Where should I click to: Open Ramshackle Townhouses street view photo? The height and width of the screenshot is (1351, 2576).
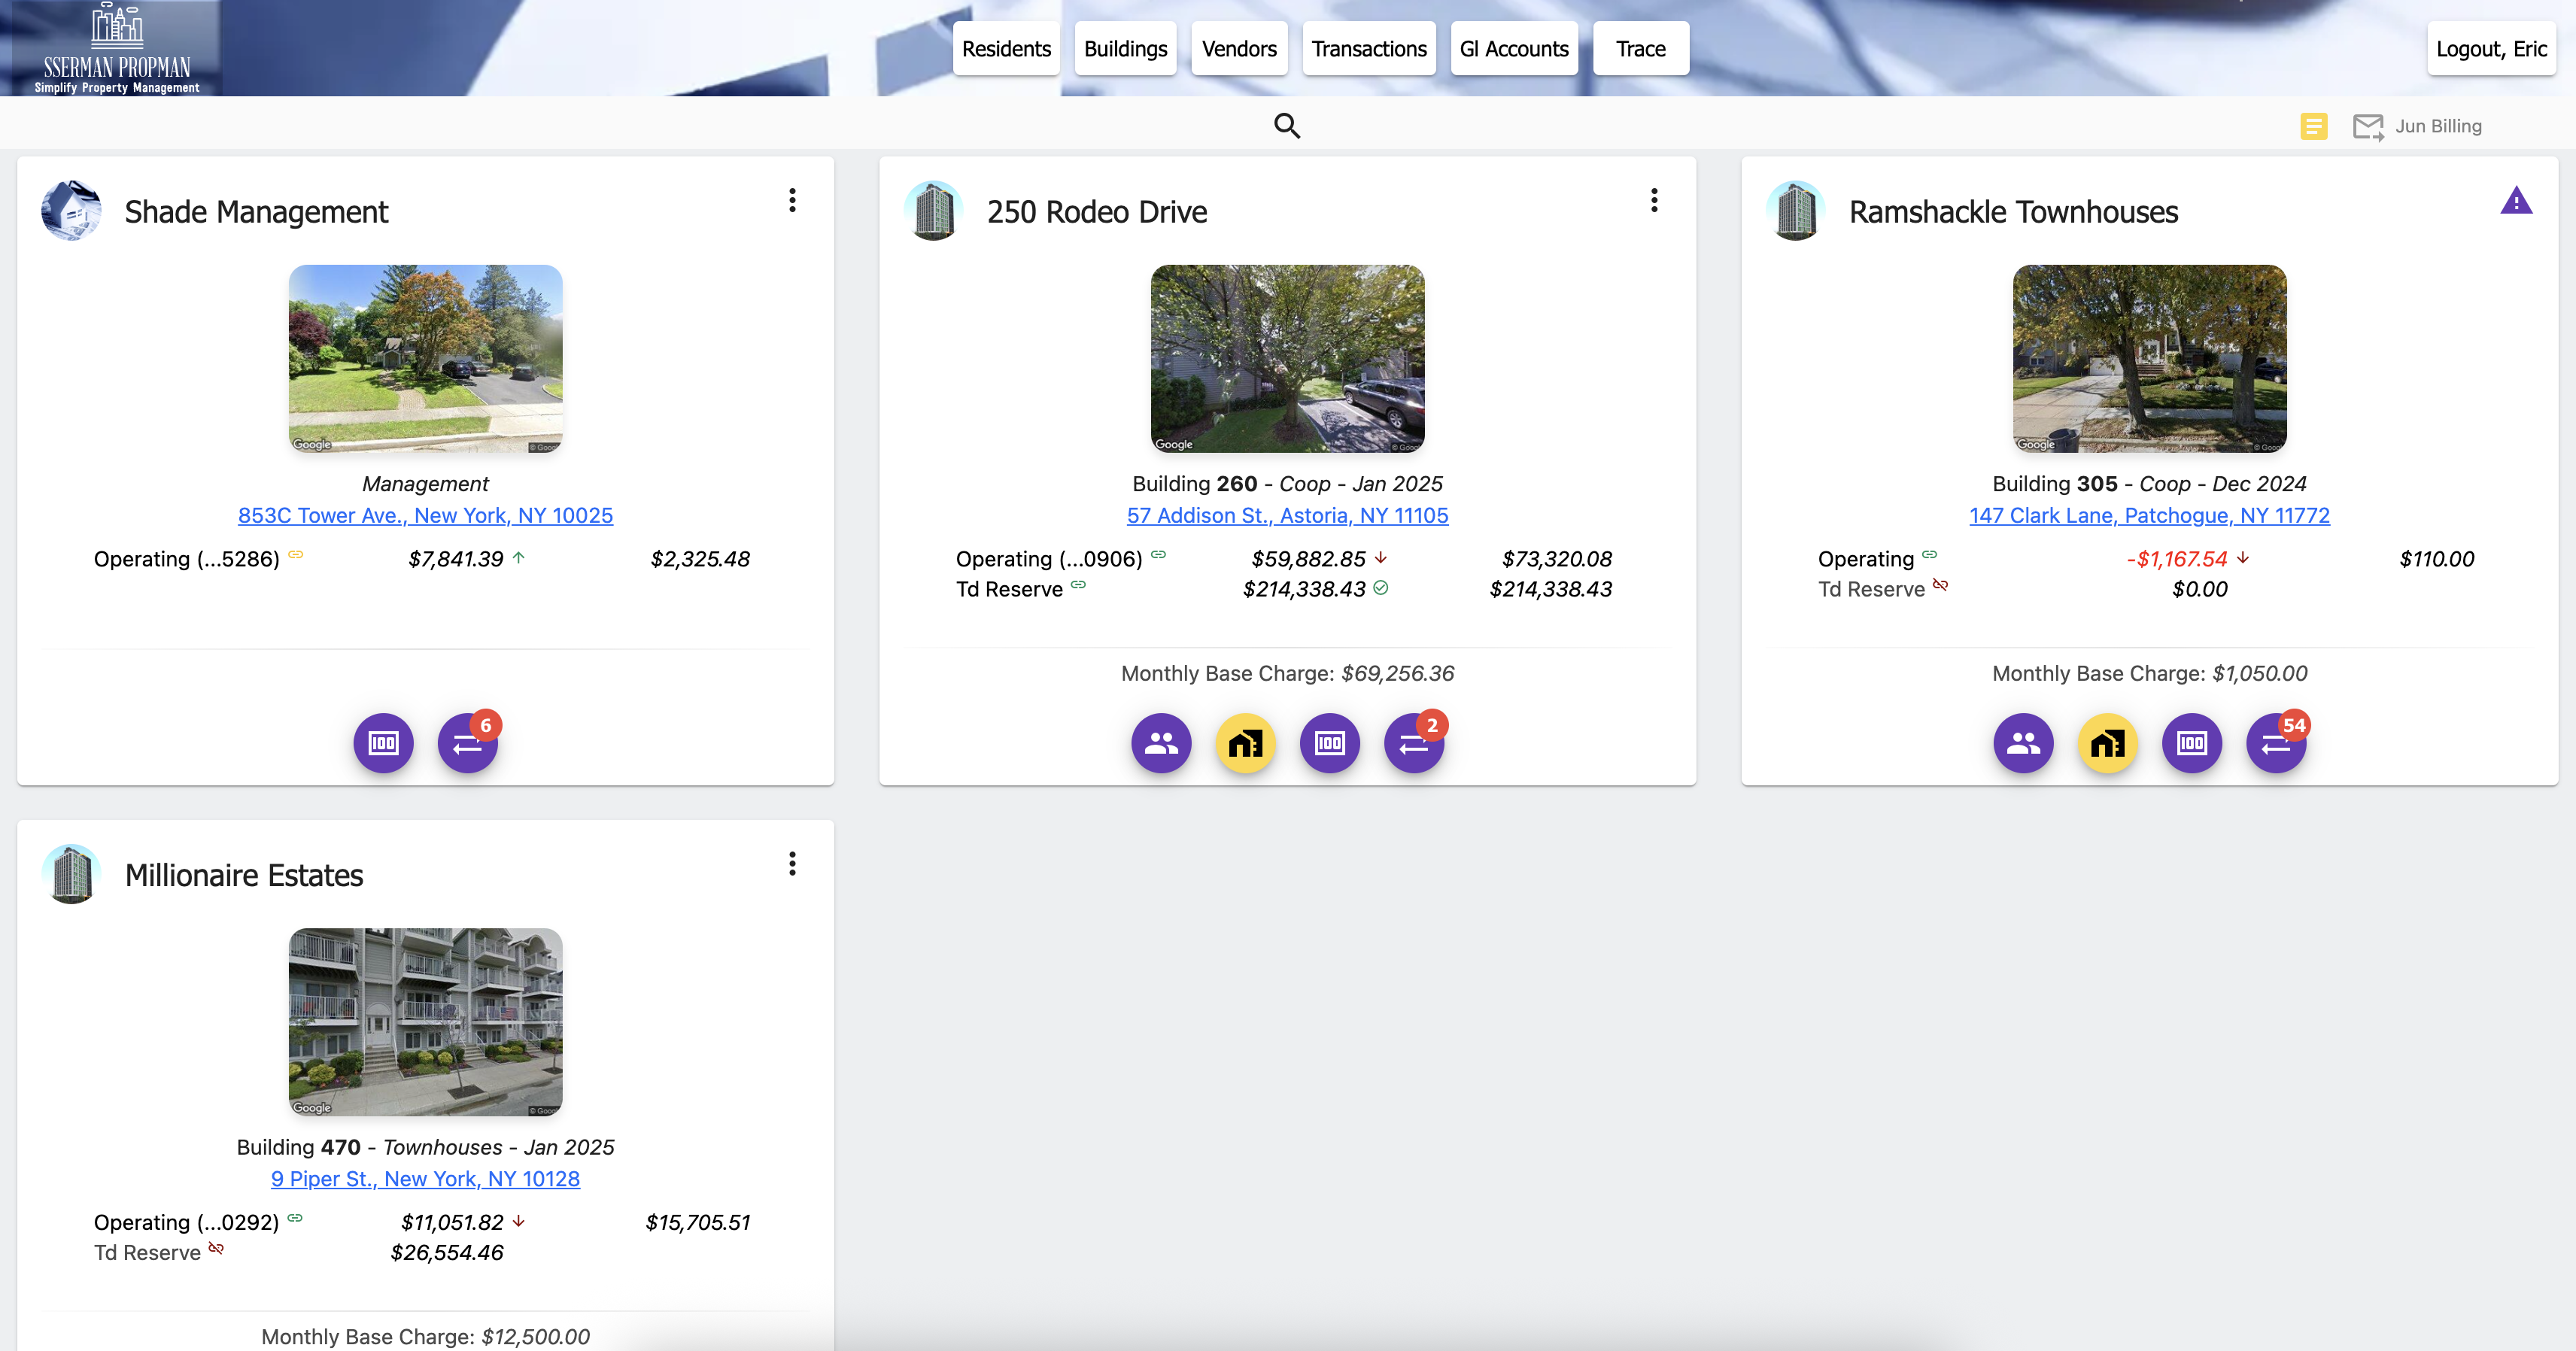2149,358
